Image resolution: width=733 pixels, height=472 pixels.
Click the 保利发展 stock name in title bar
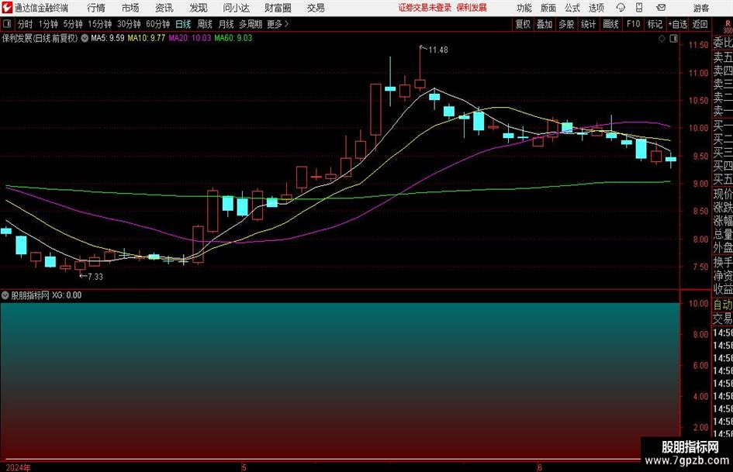[x=472, y=8]
